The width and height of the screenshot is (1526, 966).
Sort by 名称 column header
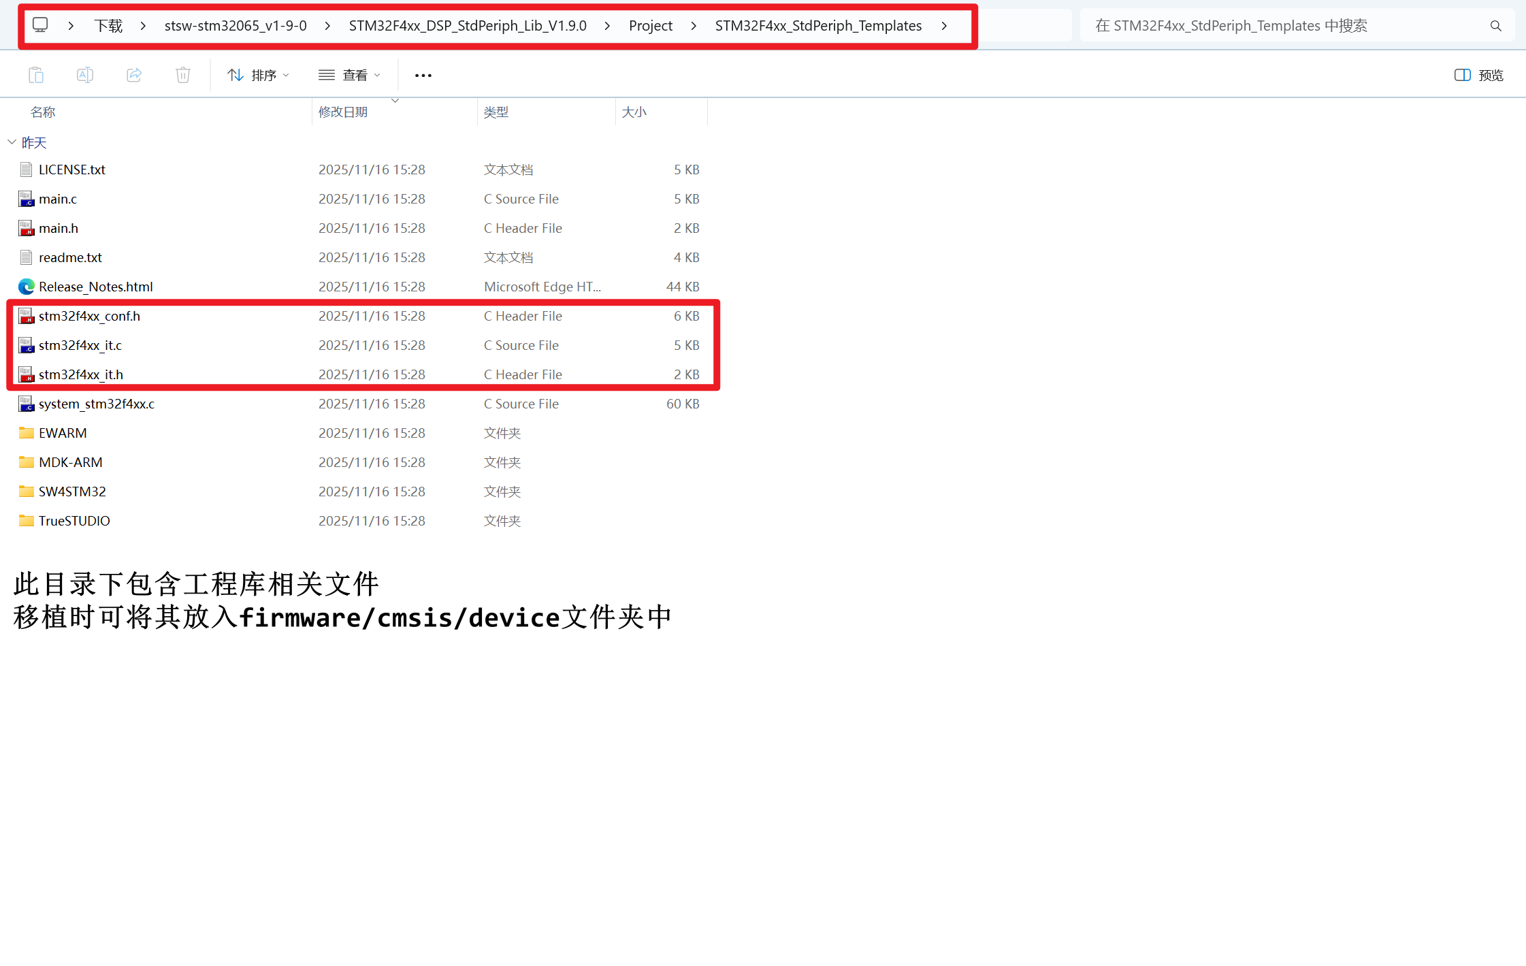pyautogui.click(x=43, y=112)
